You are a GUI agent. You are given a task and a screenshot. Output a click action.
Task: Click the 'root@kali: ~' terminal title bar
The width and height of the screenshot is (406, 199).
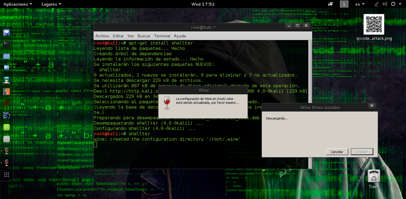click(203, 27)
